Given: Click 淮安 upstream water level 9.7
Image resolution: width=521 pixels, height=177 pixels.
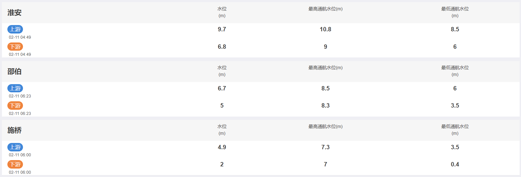Looking at the screenshot, I should coord(222,29).
